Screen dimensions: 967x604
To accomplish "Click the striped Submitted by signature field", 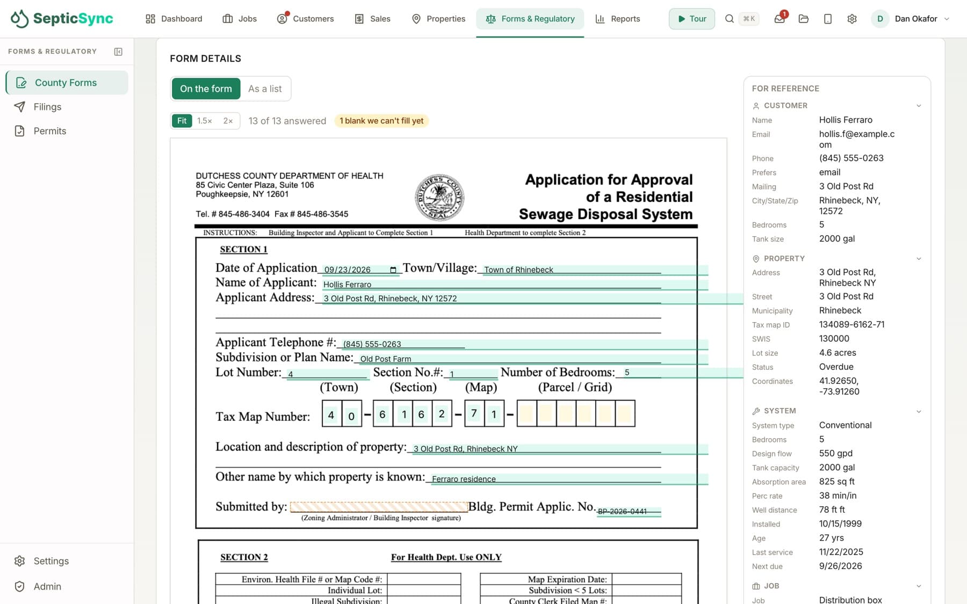I will pos(379,507).
